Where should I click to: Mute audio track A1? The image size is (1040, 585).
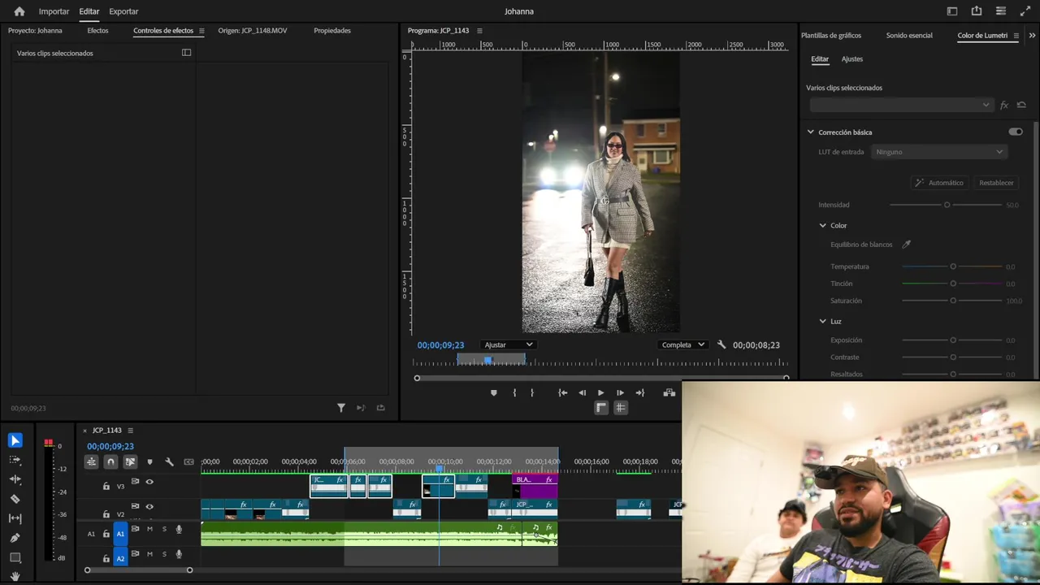pyautogui.click(x=149, y=529)
